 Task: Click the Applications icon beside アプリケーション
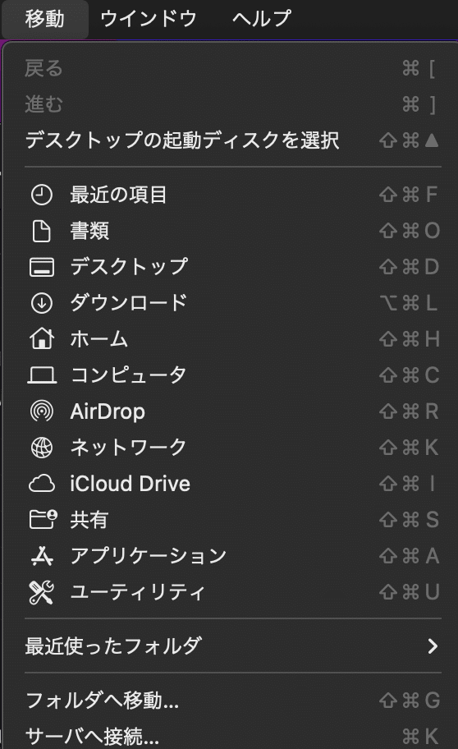(x=42, y=555)
